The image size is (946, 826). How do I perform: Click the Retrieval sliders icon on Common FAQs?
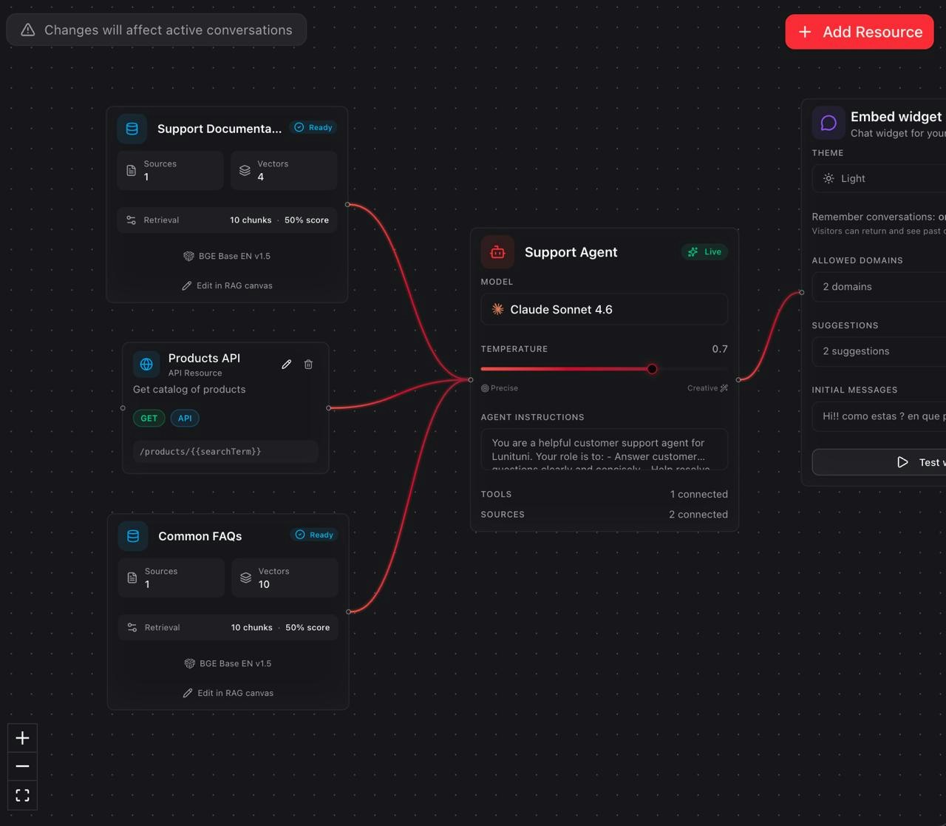tap(132, 627)
